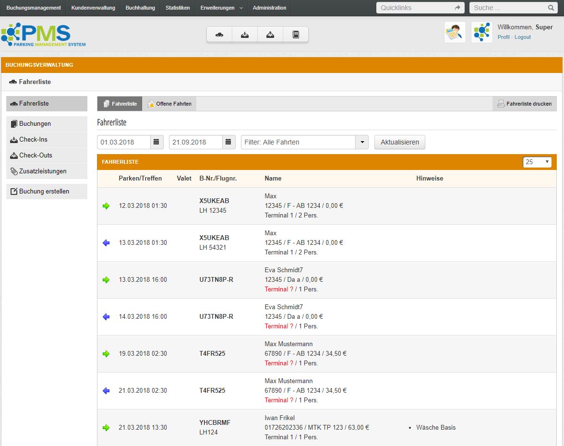Click the start date field 01.03.2018
This screenshot has height=446, width=564.
(x=124, y=142)
